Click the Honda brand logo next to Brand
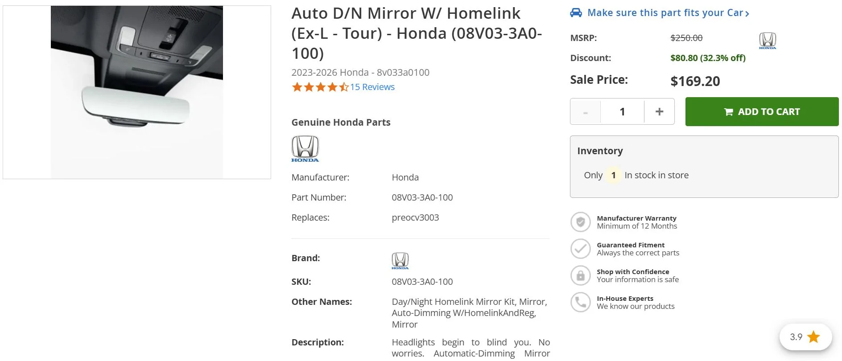The height and width of the screenshot is (361, 842). click(x=400, y=260)
